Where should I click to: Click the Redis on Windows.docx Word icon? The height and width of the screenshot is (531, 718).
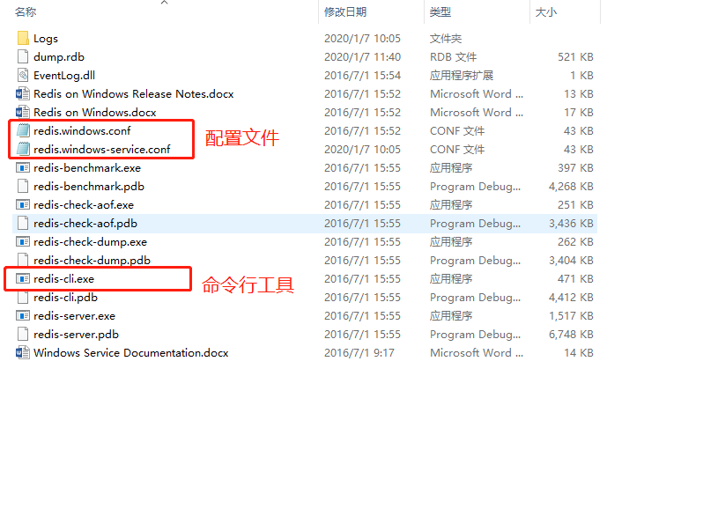pos(23,112)
